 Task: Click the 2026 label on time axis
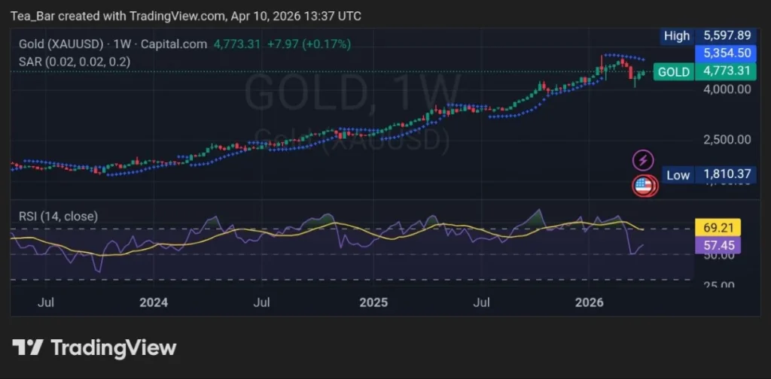click(x=590, y=302)
